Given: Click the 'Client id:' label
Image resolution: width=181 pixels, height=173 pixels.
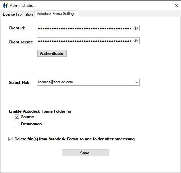Looking at the screenshot, I should click(x=17, y=28).
